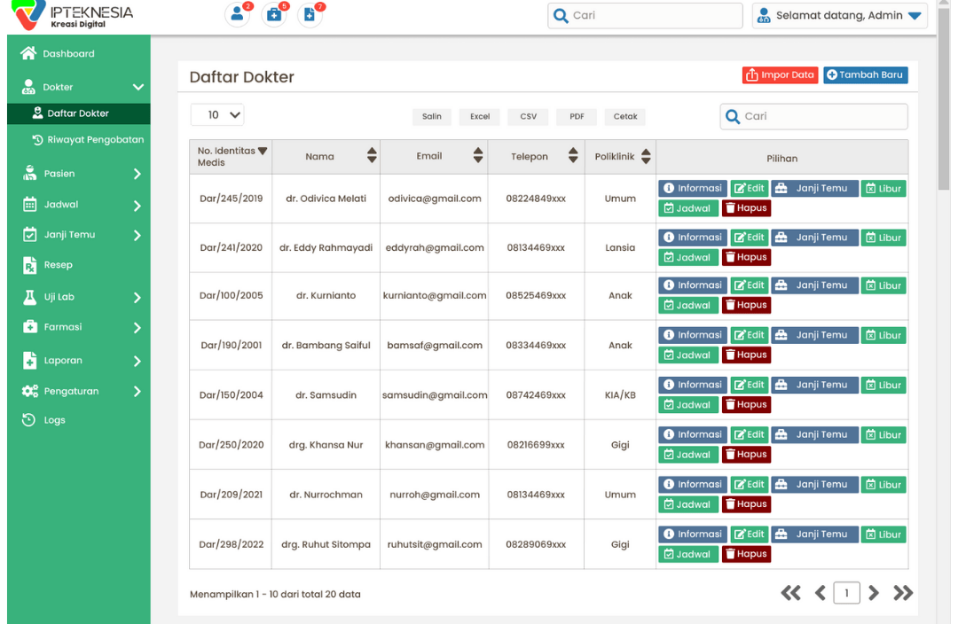Click the Tambah Baru button
This screenshot has height=624, width=958.
click(x=865, y=75)
